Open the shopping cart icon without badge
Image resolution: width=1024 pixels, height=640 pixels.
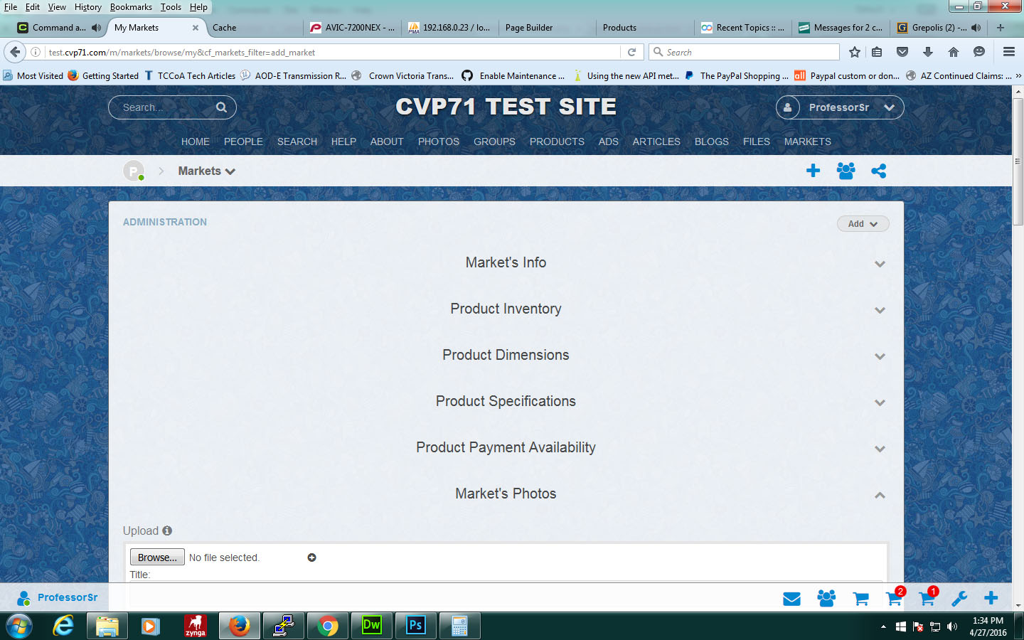860,599
